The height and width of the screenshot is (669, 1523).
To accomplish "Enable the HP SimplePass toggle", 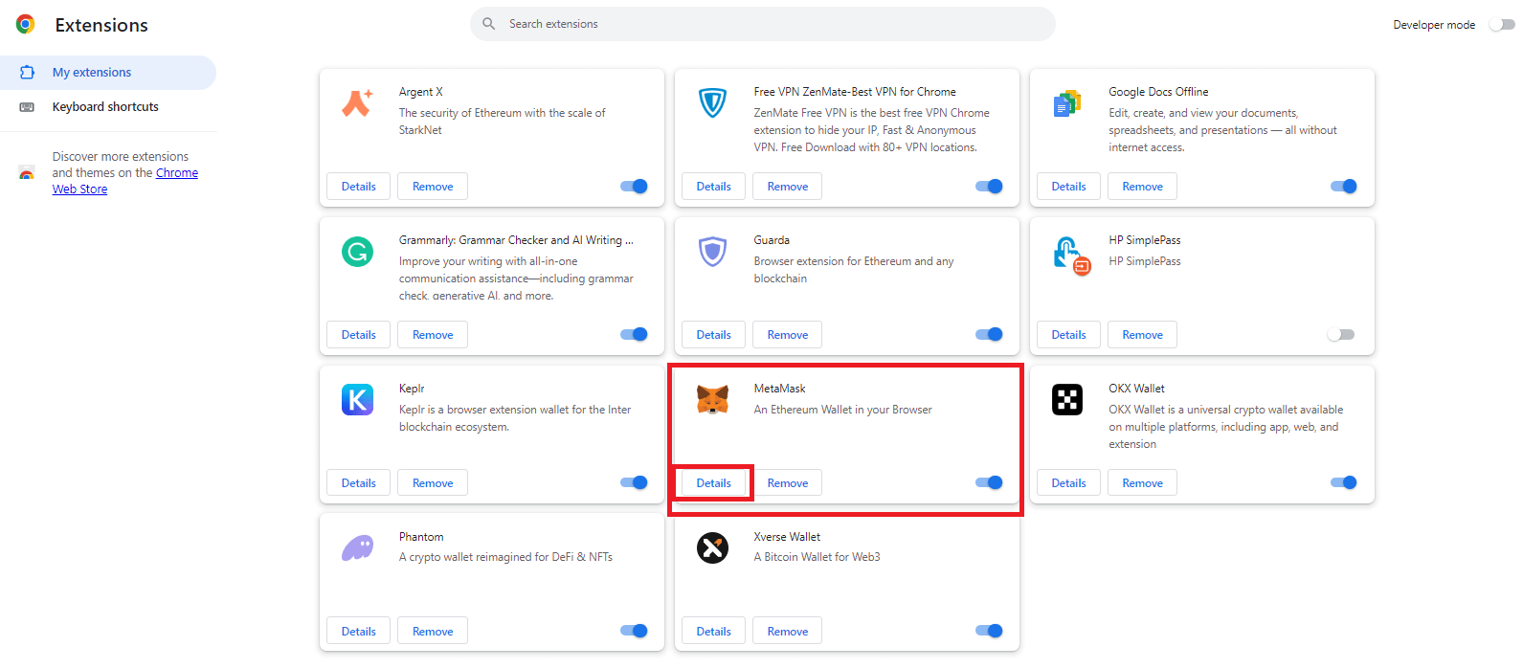I will (x=1341, y=335).
